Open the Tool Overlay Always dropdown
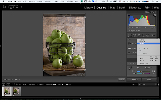Image resolution: width=161 pixels, height=100 pixels. [x=16, y=79]
